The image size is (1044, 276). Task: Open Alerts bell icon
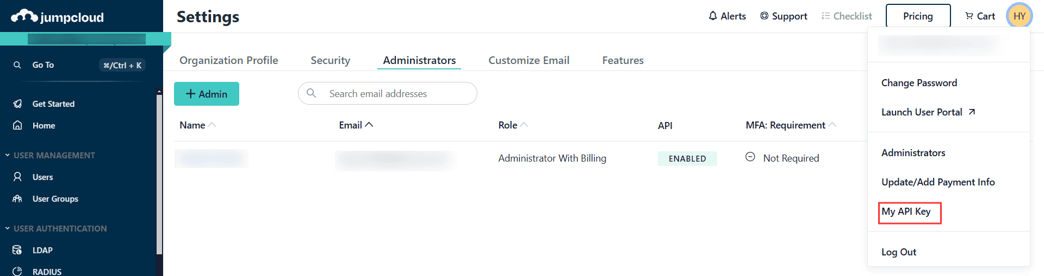[x=713, y=16]
